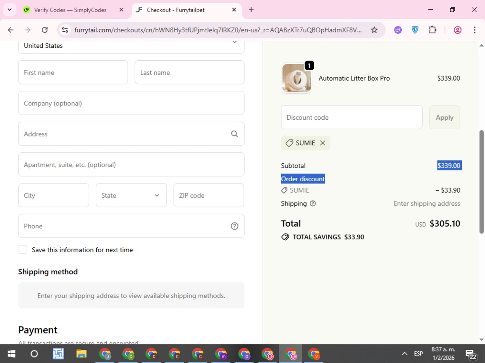Open the Chrome profile icon

click(x=458, y=30)
